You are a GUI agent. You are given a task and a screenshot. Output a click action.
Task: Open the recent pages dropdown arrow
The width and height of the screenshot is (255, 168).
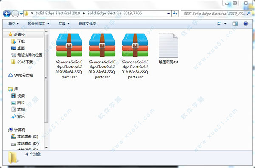pyautogui.click(x=21, y=14)
